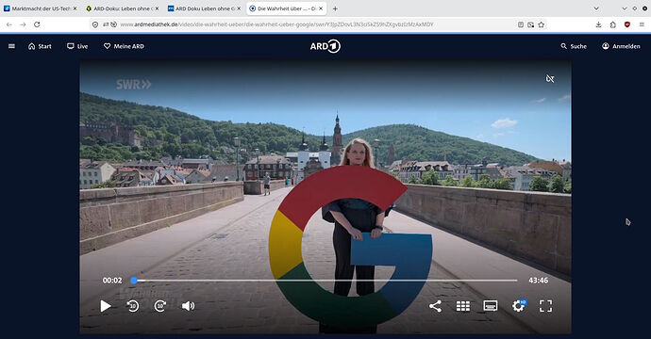Play the video
This screenshot has width=651, height=339.
(106, 306)
